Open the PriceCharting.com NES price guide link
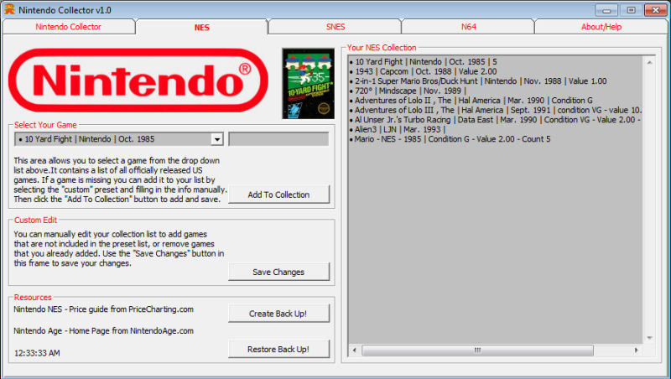The width and height of the screenshot is (671, 379). (103, 309)
